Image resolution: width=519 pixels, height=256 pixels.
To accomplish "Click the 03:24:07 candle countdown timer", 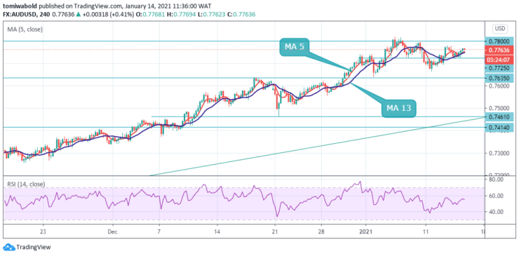I will pos(499,60).
